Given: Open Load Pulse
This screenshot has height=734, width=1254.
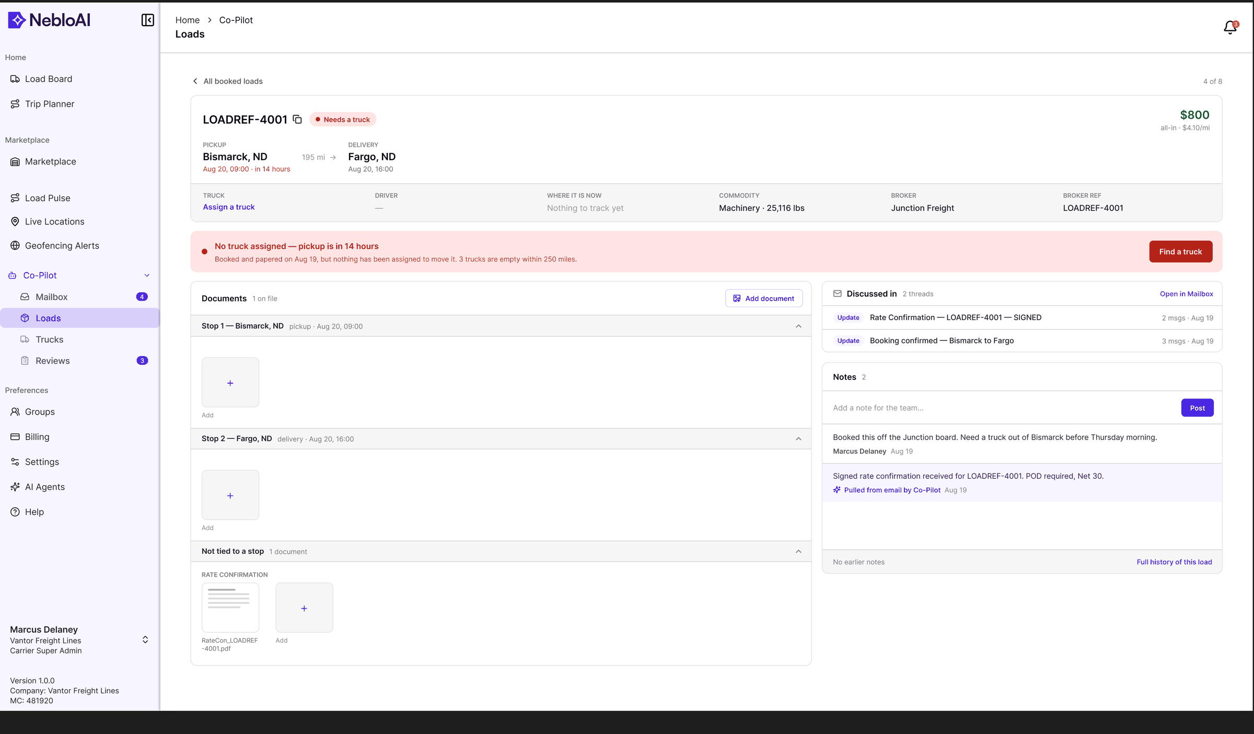Looking at the screenshot, I should [x=47, y=198].
